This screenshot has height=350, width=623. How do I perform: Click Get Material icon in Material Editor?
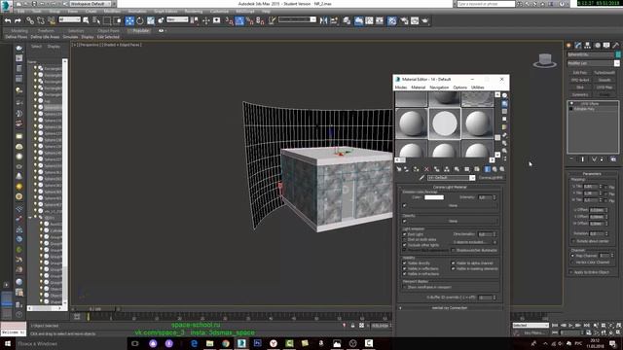398,169
